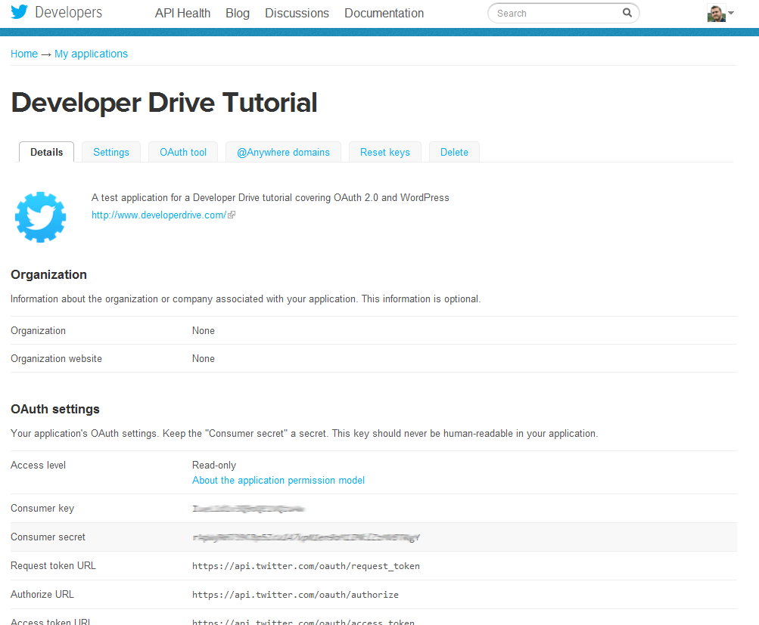Follow the Home breadcrumb link
This screenshot has width=759, height=625.
pos(24,54)
